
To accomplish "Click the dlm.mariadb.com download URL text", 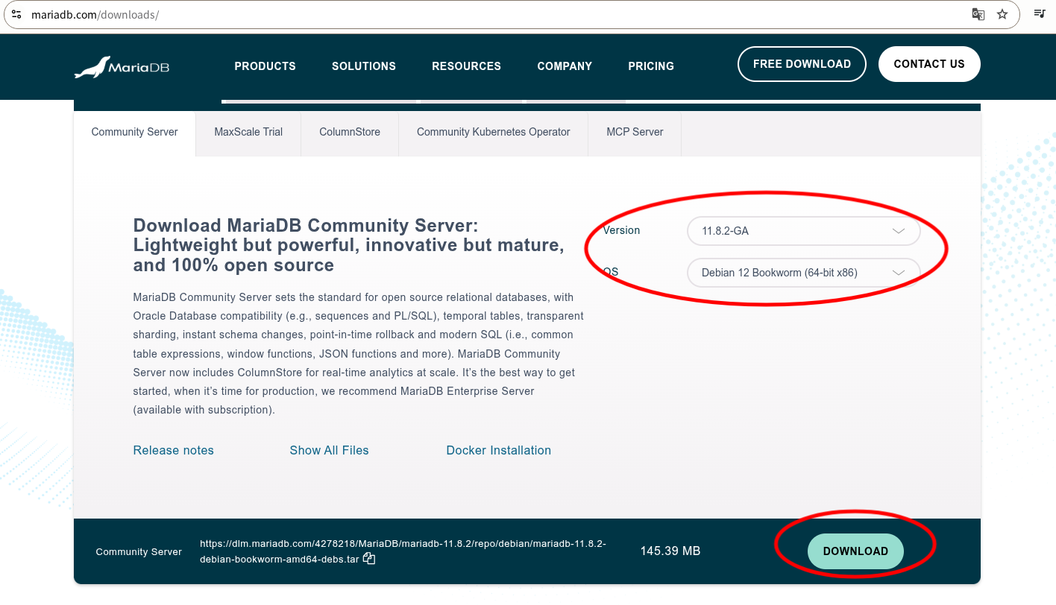I will click(x=403, y=551).
